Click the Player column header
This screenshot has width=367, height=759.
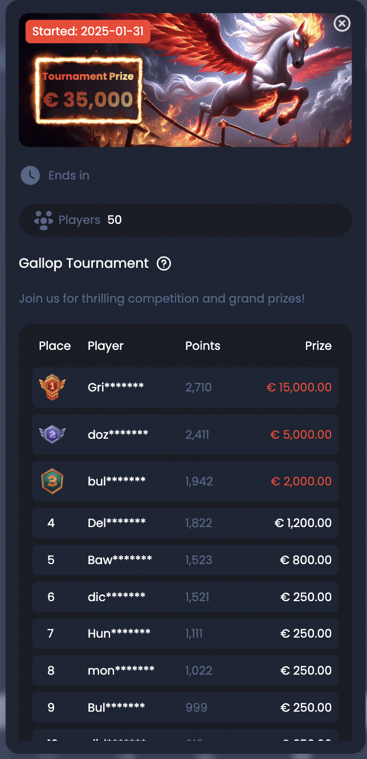coord(105,346)
